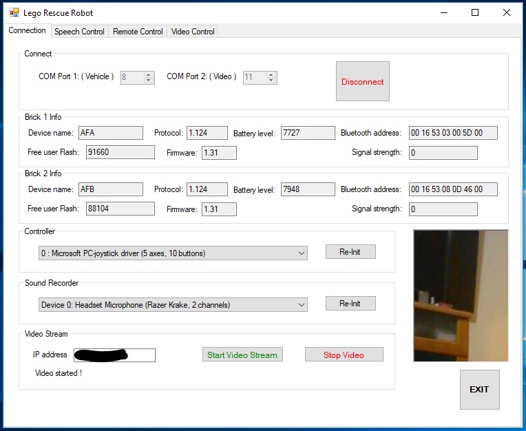Start the video stream
The image size is (526, 431).
coord(242,355)
